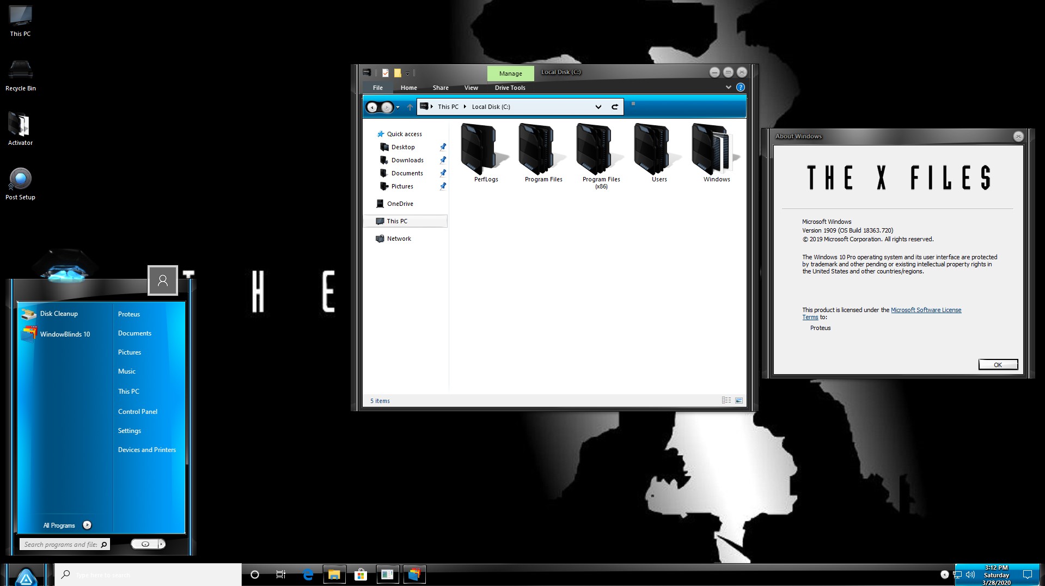Screen dimensions: 1045x586
Task: Customize Quick Access Toolbar dropdown arrow
Action: [407, 74]
